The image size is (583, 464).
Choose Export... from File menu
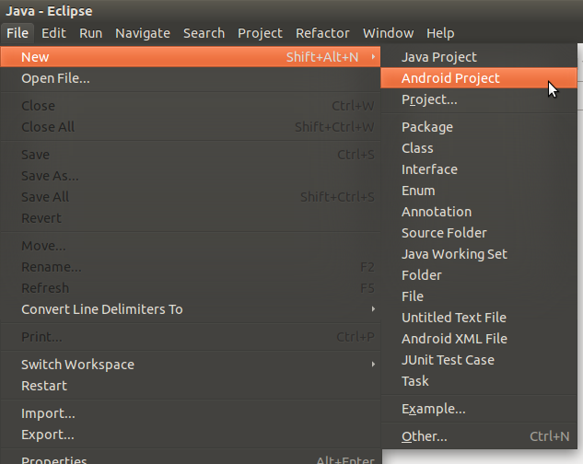click(x=191, y=435)
